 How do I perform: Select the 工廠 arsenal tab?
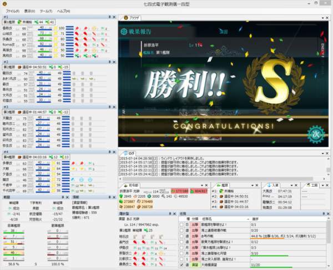coord(312,186)
